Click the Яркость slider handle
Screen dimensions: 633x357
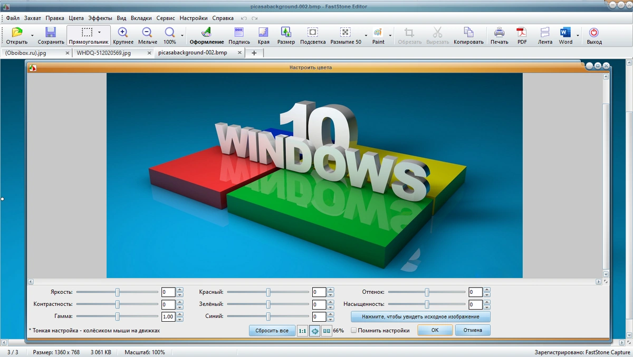[x=118, y=292]
